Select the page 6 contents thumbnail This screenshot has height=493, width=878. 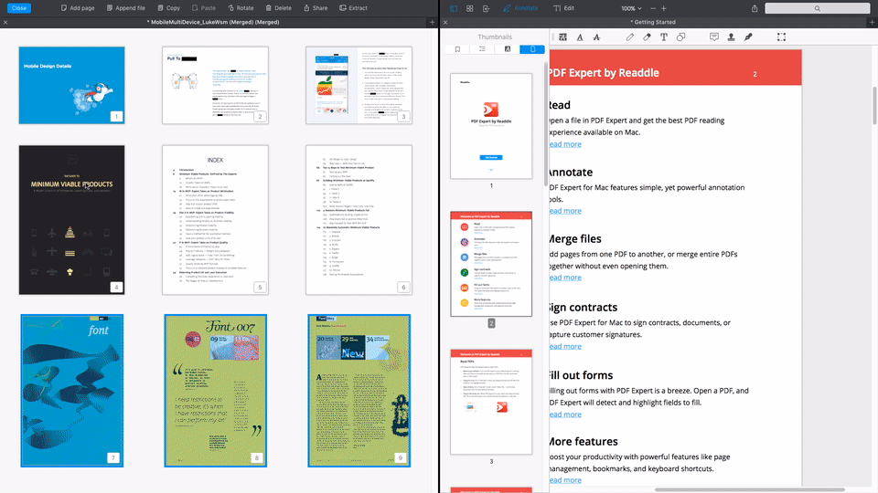359,220
